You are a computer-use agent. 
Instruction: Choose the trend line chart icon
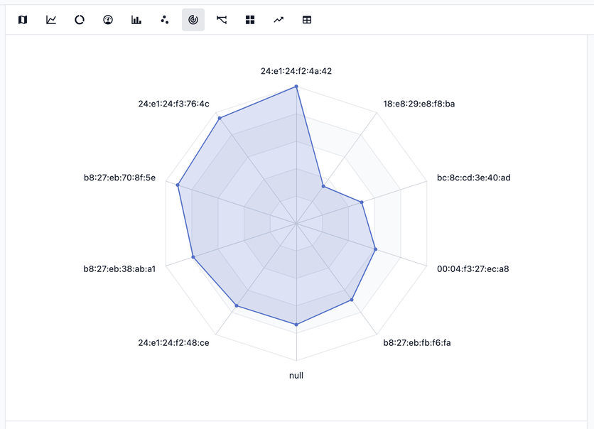pyautogui.click(x=279, y=20)
